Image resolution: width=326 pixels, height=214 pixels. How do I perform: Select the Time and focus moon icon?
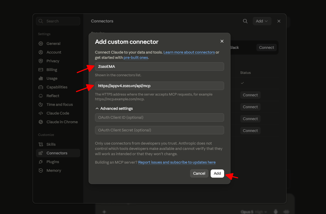point(41,104)
